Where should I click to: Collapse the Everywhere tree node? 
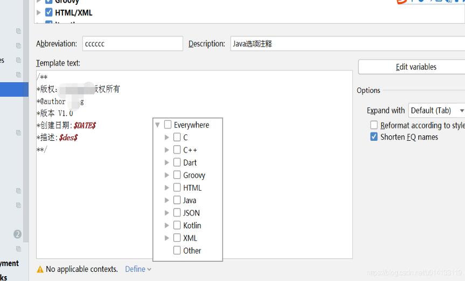click(157, 125)
